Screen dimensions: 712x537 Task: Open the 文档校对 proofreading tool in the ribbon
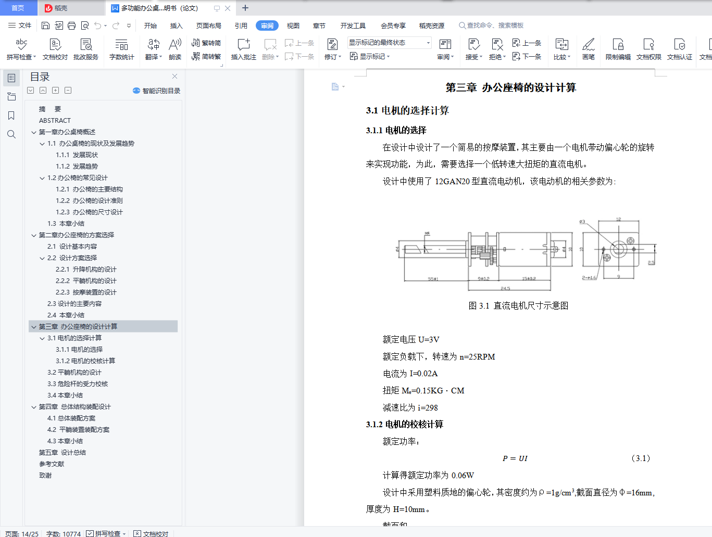pos(55,49)
